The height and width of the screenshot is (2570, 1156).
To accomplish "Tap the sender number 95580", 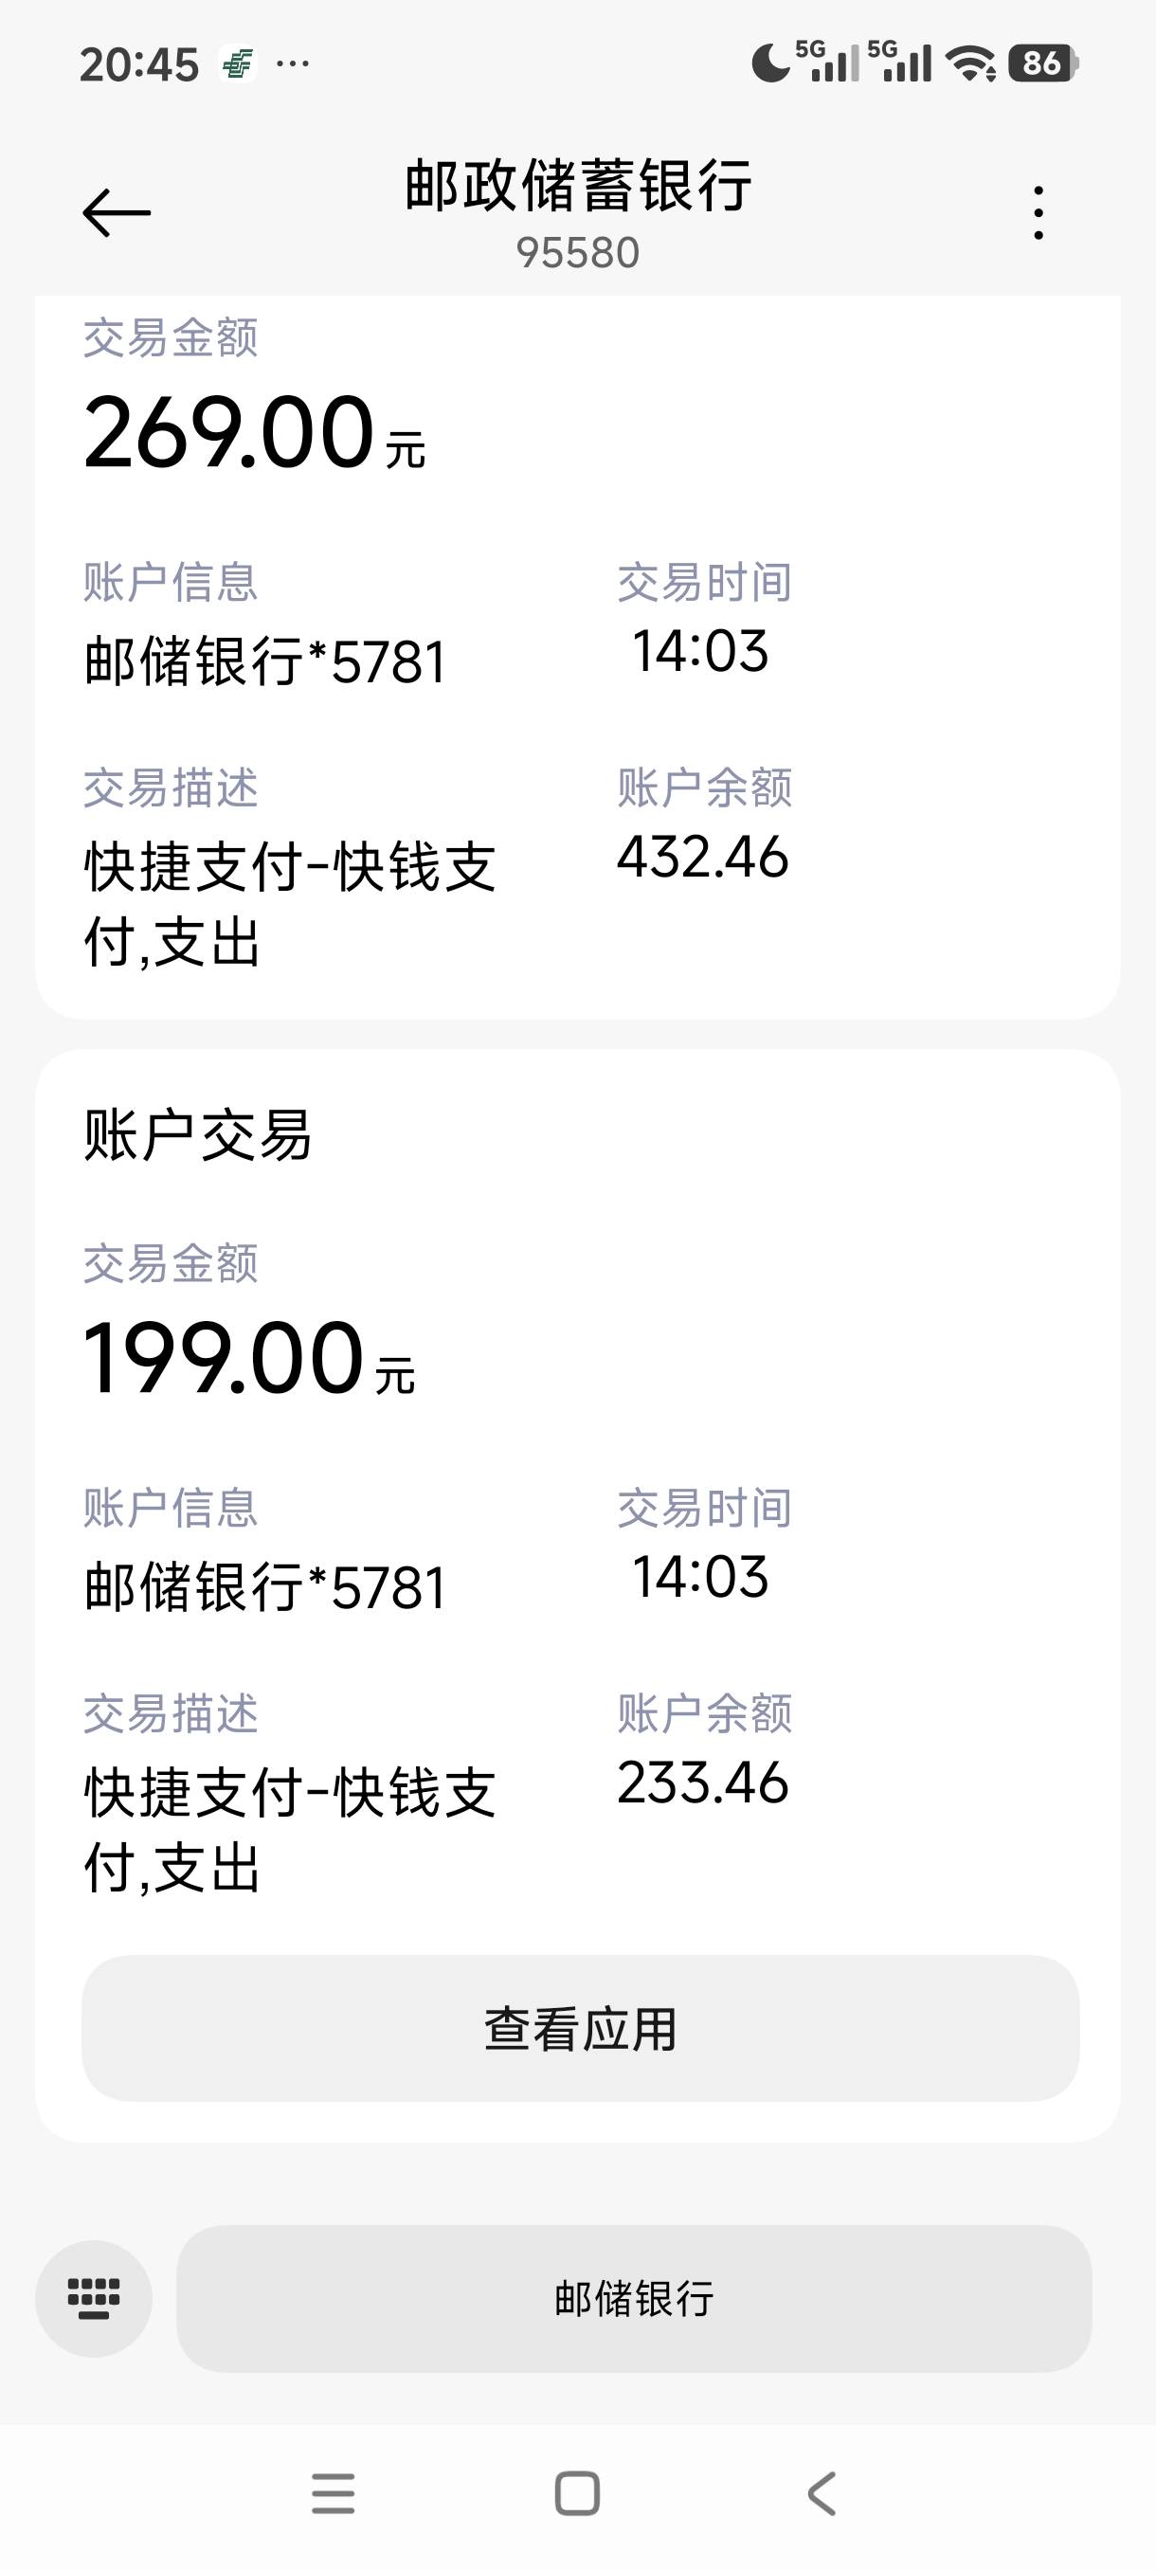I will click(x=577, y=253).
